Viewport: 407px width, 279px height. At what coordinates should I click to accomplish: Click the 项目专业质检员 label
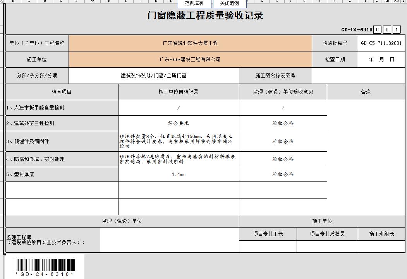[327, 234]
